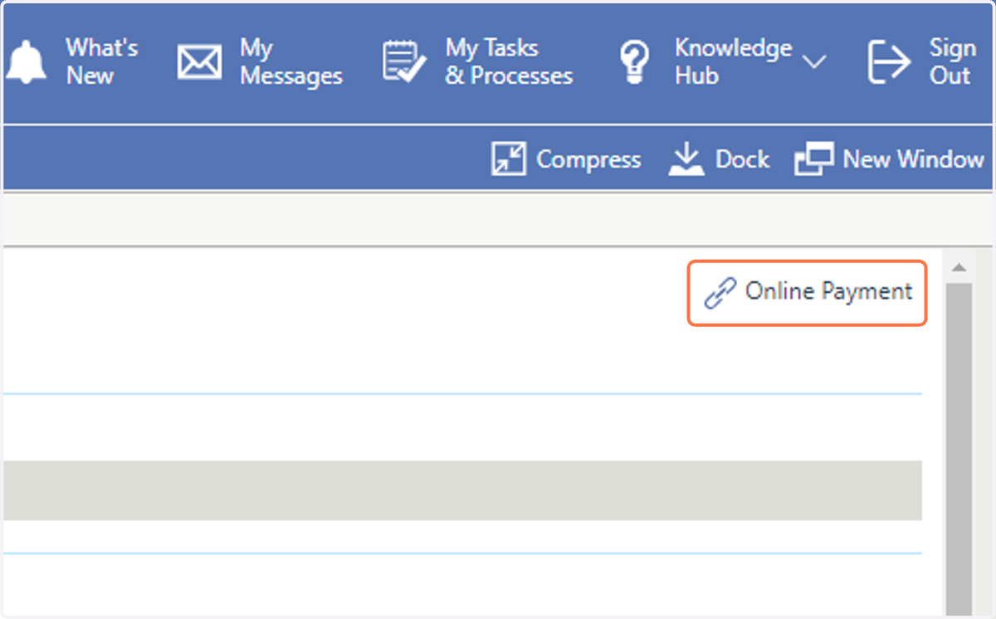This screenshot has height=619, width=996.
Task: Click the scrollbar up arrow
Action: (959, 268)
